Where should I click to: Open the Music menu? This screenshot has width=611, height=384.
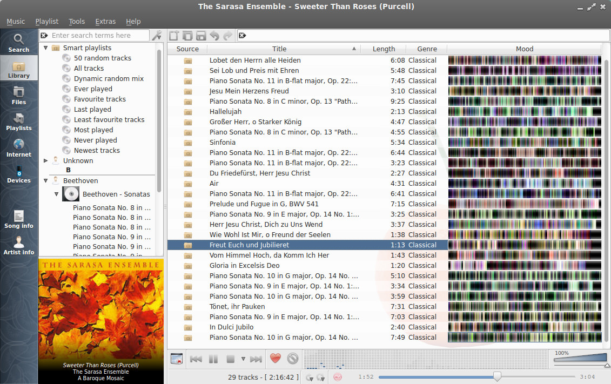[16, 22]
